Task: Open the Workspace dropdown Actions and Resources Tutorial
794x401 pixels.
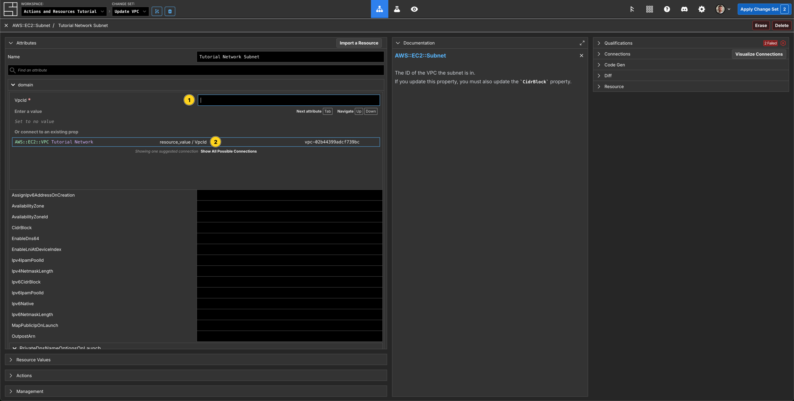Action: (64, 11)
